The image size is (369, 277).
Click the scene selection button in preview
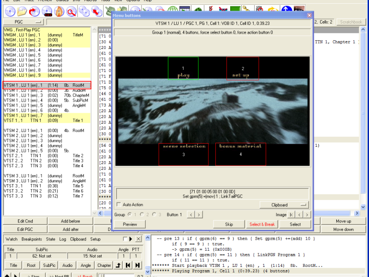(x=184, y=154)
